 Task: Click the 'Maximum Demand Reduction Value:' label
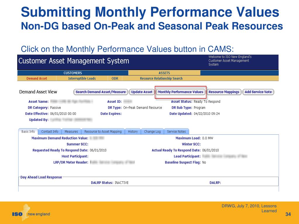point(60,138)
